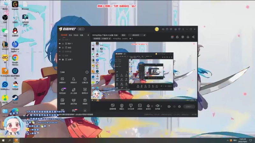Expand the speaker options arrow

point(161,106)
